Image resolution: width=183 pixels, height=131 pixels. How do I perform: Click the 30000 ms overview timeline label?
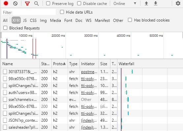pyautogui.click(x=91, y=36)
